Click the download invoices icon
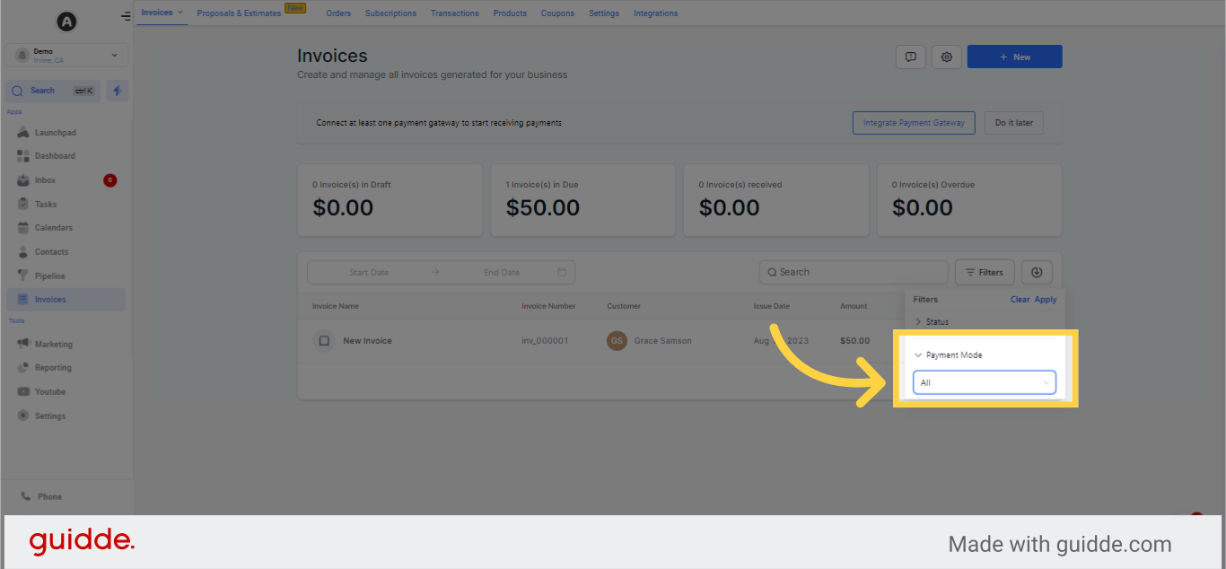Viewport: 1226px width, 569px height. tap(1036, 272)
